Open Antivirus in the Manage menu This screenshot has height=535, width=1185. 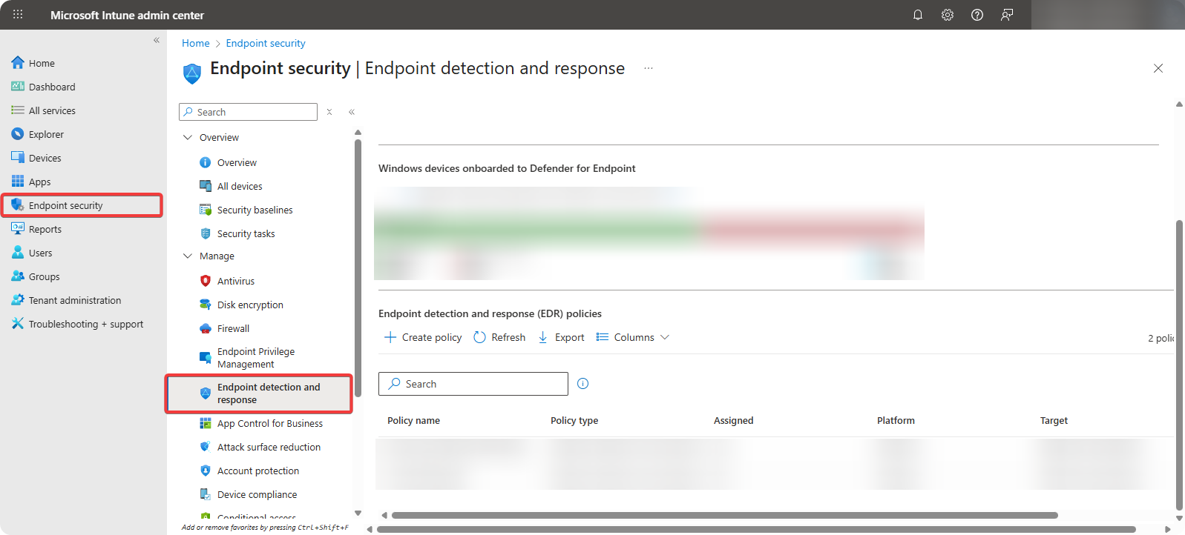pyautogui.click(x=236, y=282)
